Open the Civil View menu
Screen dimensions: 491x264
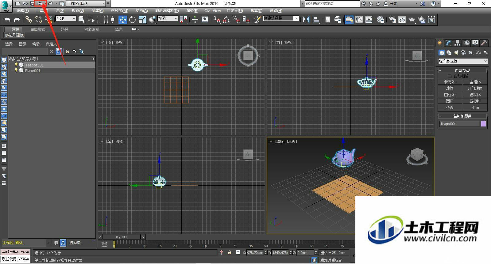pyautogui.click(x=213, y=11)
